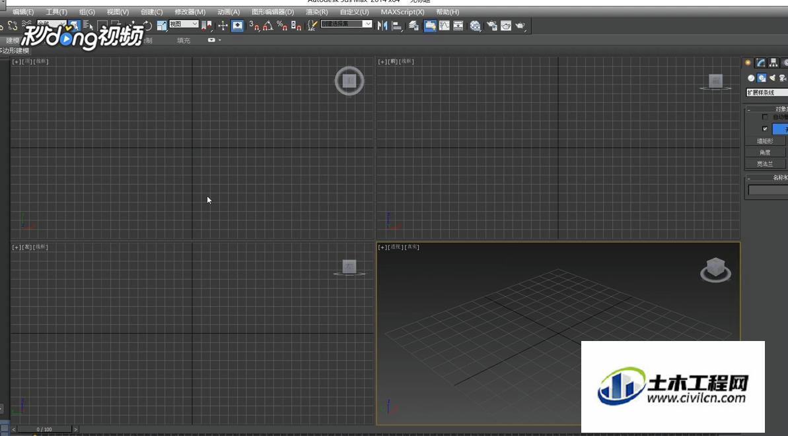Viewport: 788px width, 436px height.
Task: Select the Scale tool
Action: point(161,26)
